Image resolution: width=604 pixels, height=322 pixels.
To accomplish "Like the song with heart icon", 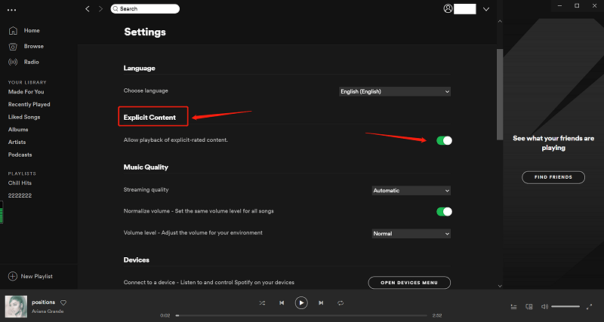I will 63,302.
